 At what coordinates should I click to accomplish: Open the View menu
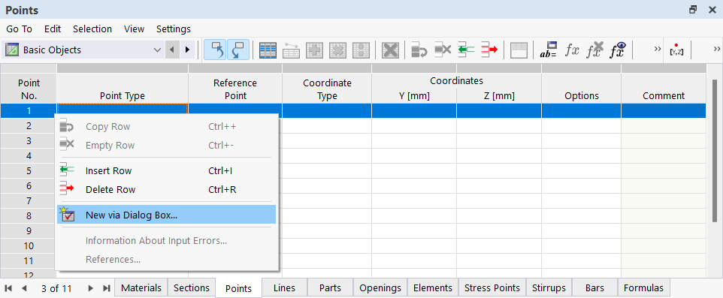[x=135, y=29]
